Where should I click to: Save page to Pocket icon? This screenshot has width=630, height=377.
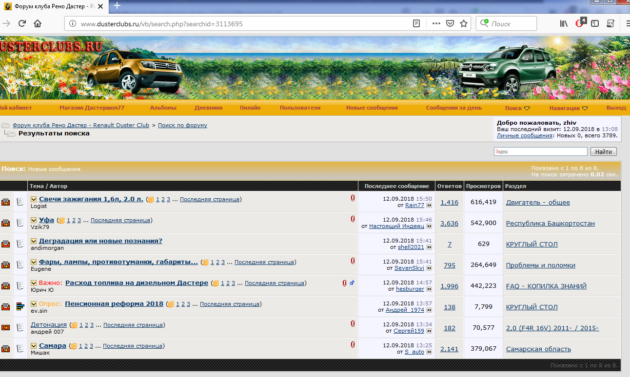click(x=451, y=23)
